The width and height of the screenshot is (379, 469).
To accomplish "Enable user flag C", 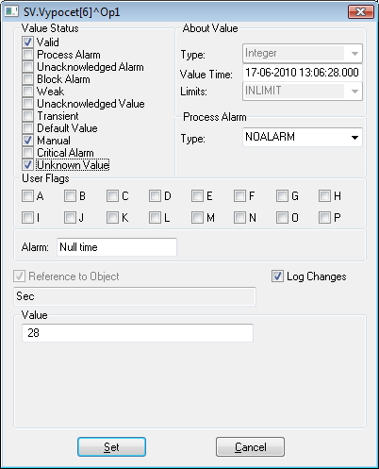I will coord(112,195).
